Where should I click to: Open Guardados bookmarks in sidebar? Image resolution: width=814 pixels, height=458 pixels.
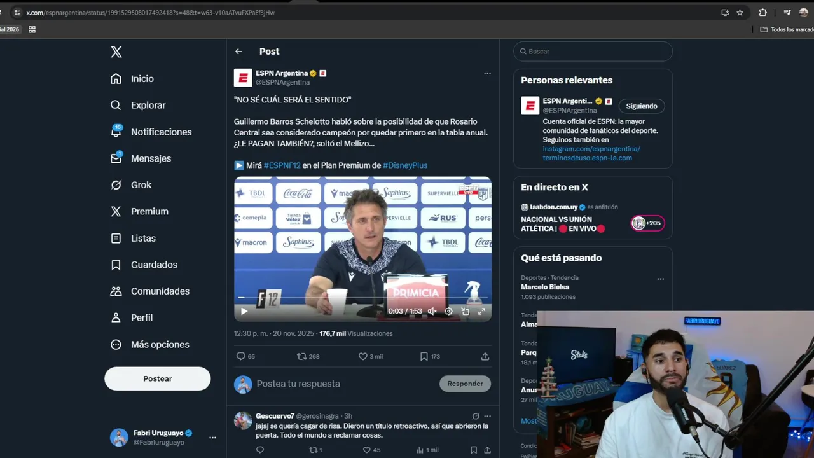point(144,265)
